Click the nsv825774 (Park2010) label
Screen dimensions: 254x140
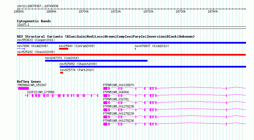pos(77,70)
